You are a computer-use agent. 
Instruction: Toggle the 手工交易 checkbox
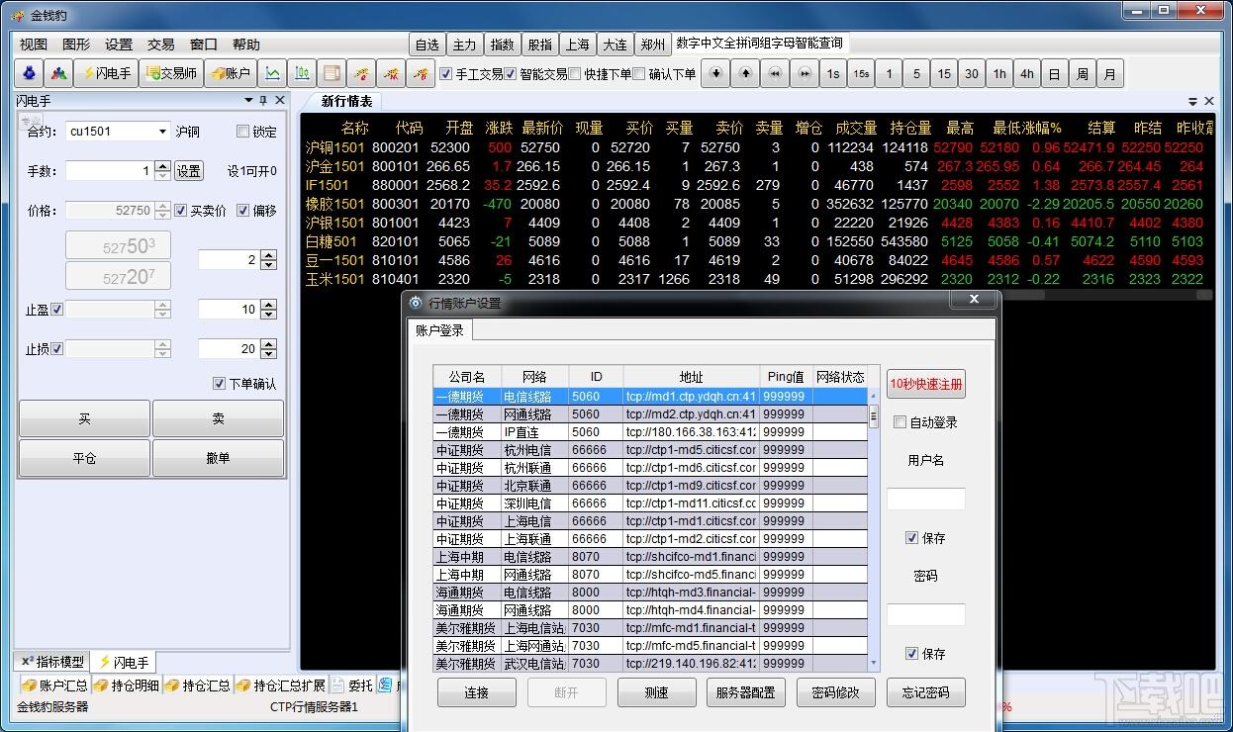coord(445,73)
